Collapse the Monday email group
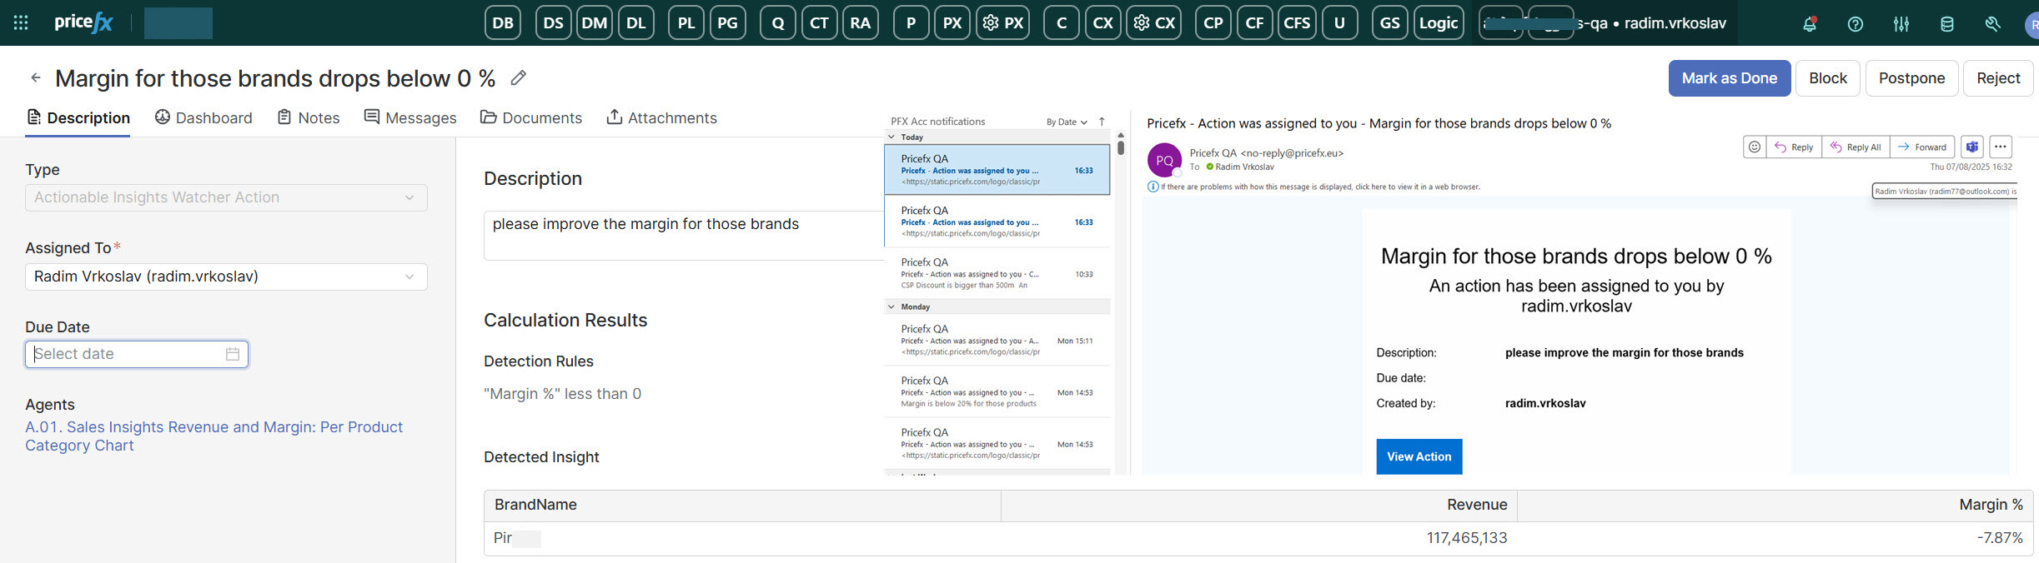Image resolution: width=2039 pixels, height=563 pixels. coord(891,307)
